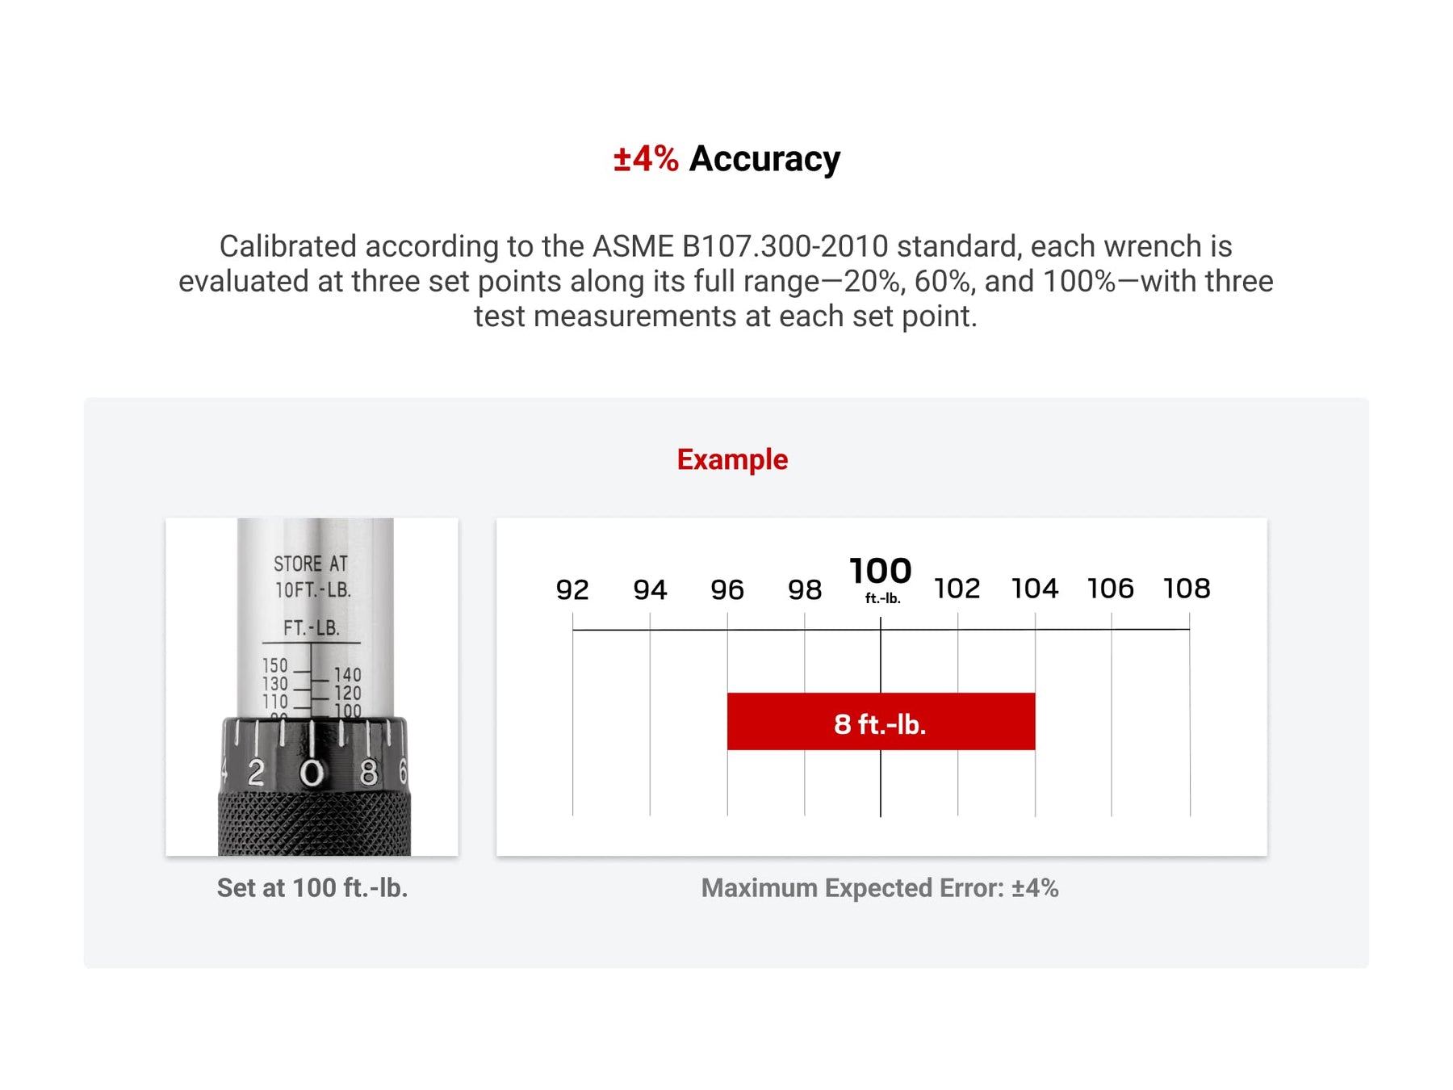1453x1090 pixels.
Task: Click the number 2 on adjustment collar
Action: click(x=256, y=773)
